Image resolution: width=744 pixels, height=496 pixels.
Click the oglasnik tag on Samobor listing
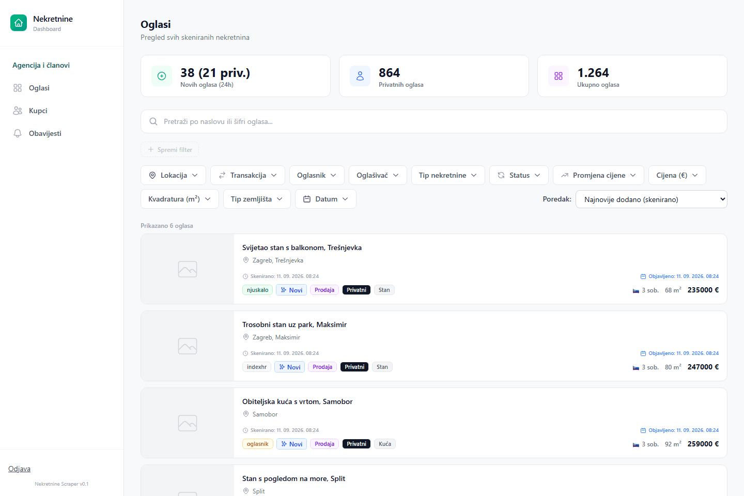(257, 444)
